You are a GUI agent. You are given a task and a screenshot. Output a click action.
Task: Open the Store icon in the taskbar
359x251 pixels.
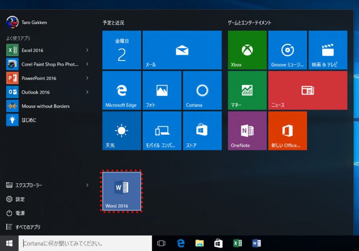[218, 243]
